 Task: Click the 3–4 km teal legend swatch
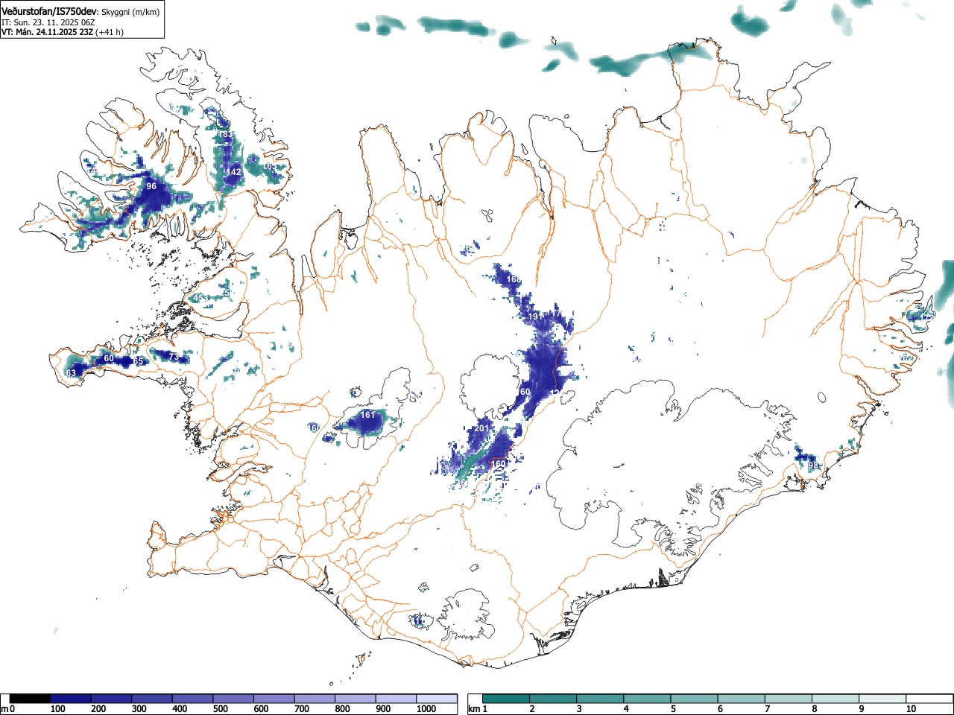click(601, 699)
